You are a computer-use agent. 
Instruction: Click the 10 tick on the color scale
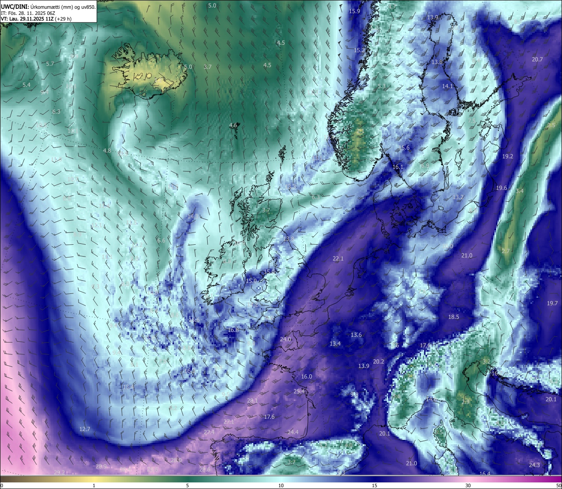tap(281, 485)
